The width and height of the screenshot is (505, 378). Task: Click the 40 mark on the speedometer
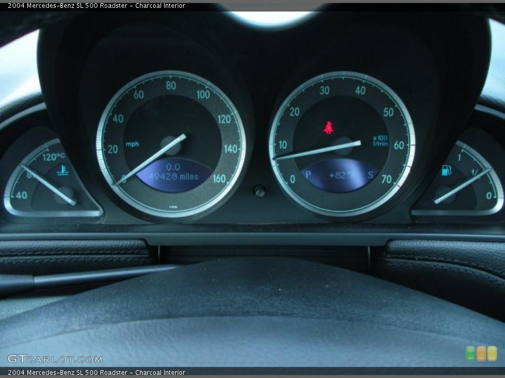[118, 119]
